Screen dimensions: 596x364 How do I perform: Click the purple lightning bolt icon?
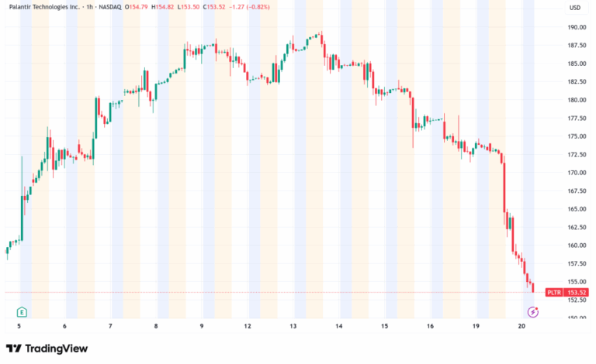[x=533, y=311]
